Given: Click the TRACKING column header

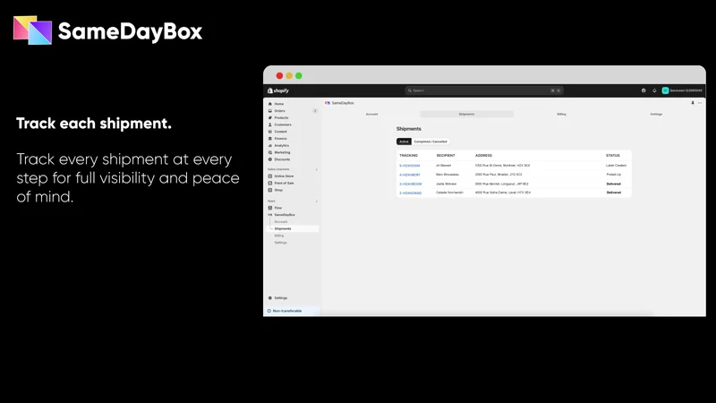Looking at the screenshot, I should (x=408, y=155).
